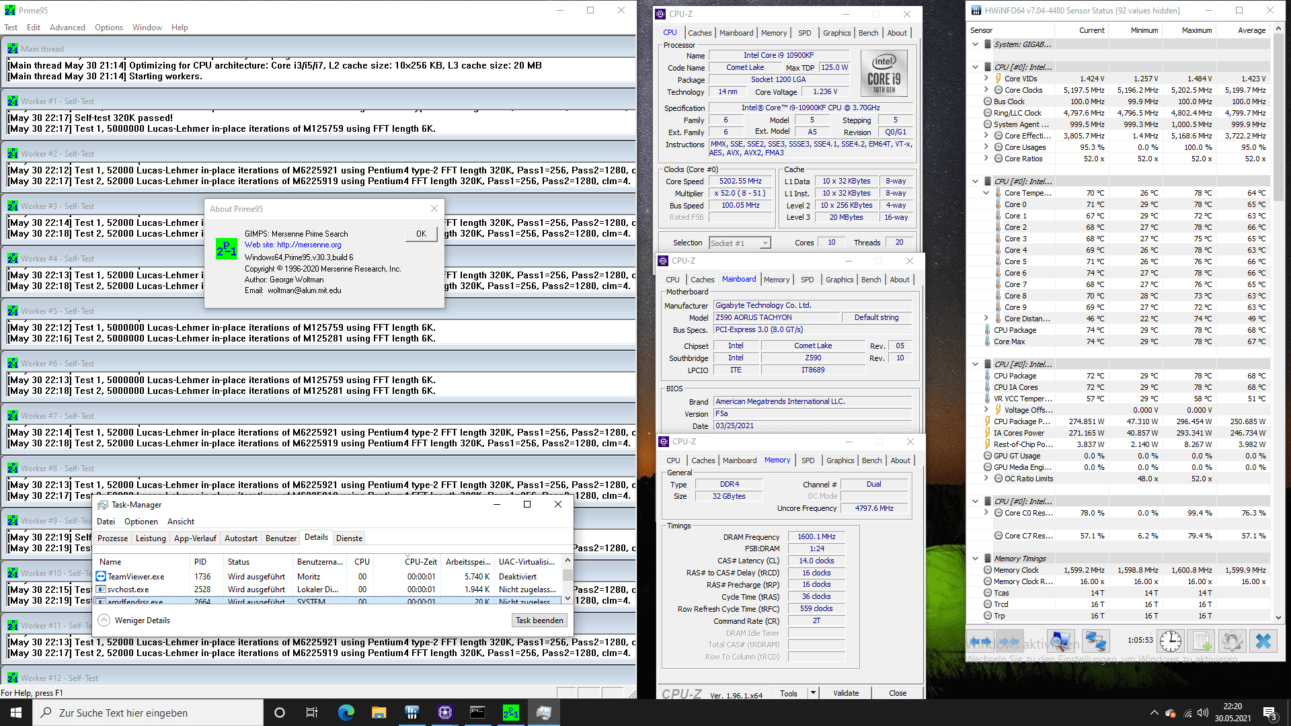Click Maximum column header in HWiNFO
Image resolution: width=1291 pixels, height=726 pixels.
pyautogui.click(x=1190, y=30)
